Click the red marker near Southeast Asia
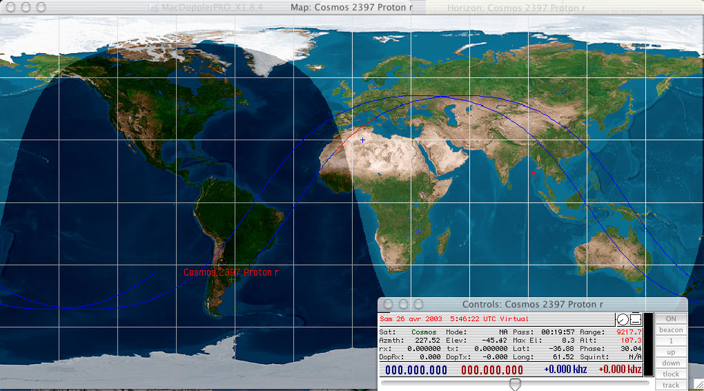The width and height of the screenshot is (704, 391). [x=533, y=174]
